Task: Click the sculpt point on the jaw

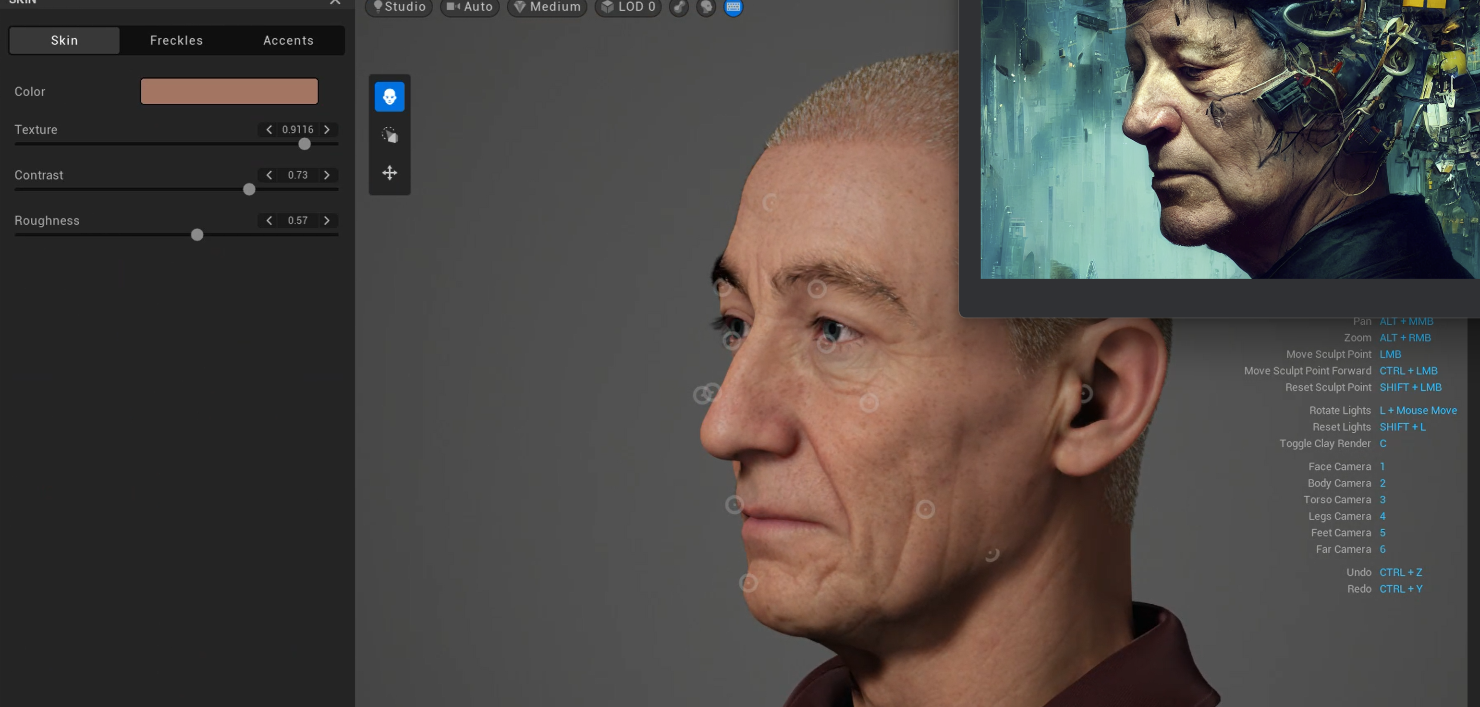Action: click(x=991, y=554)
